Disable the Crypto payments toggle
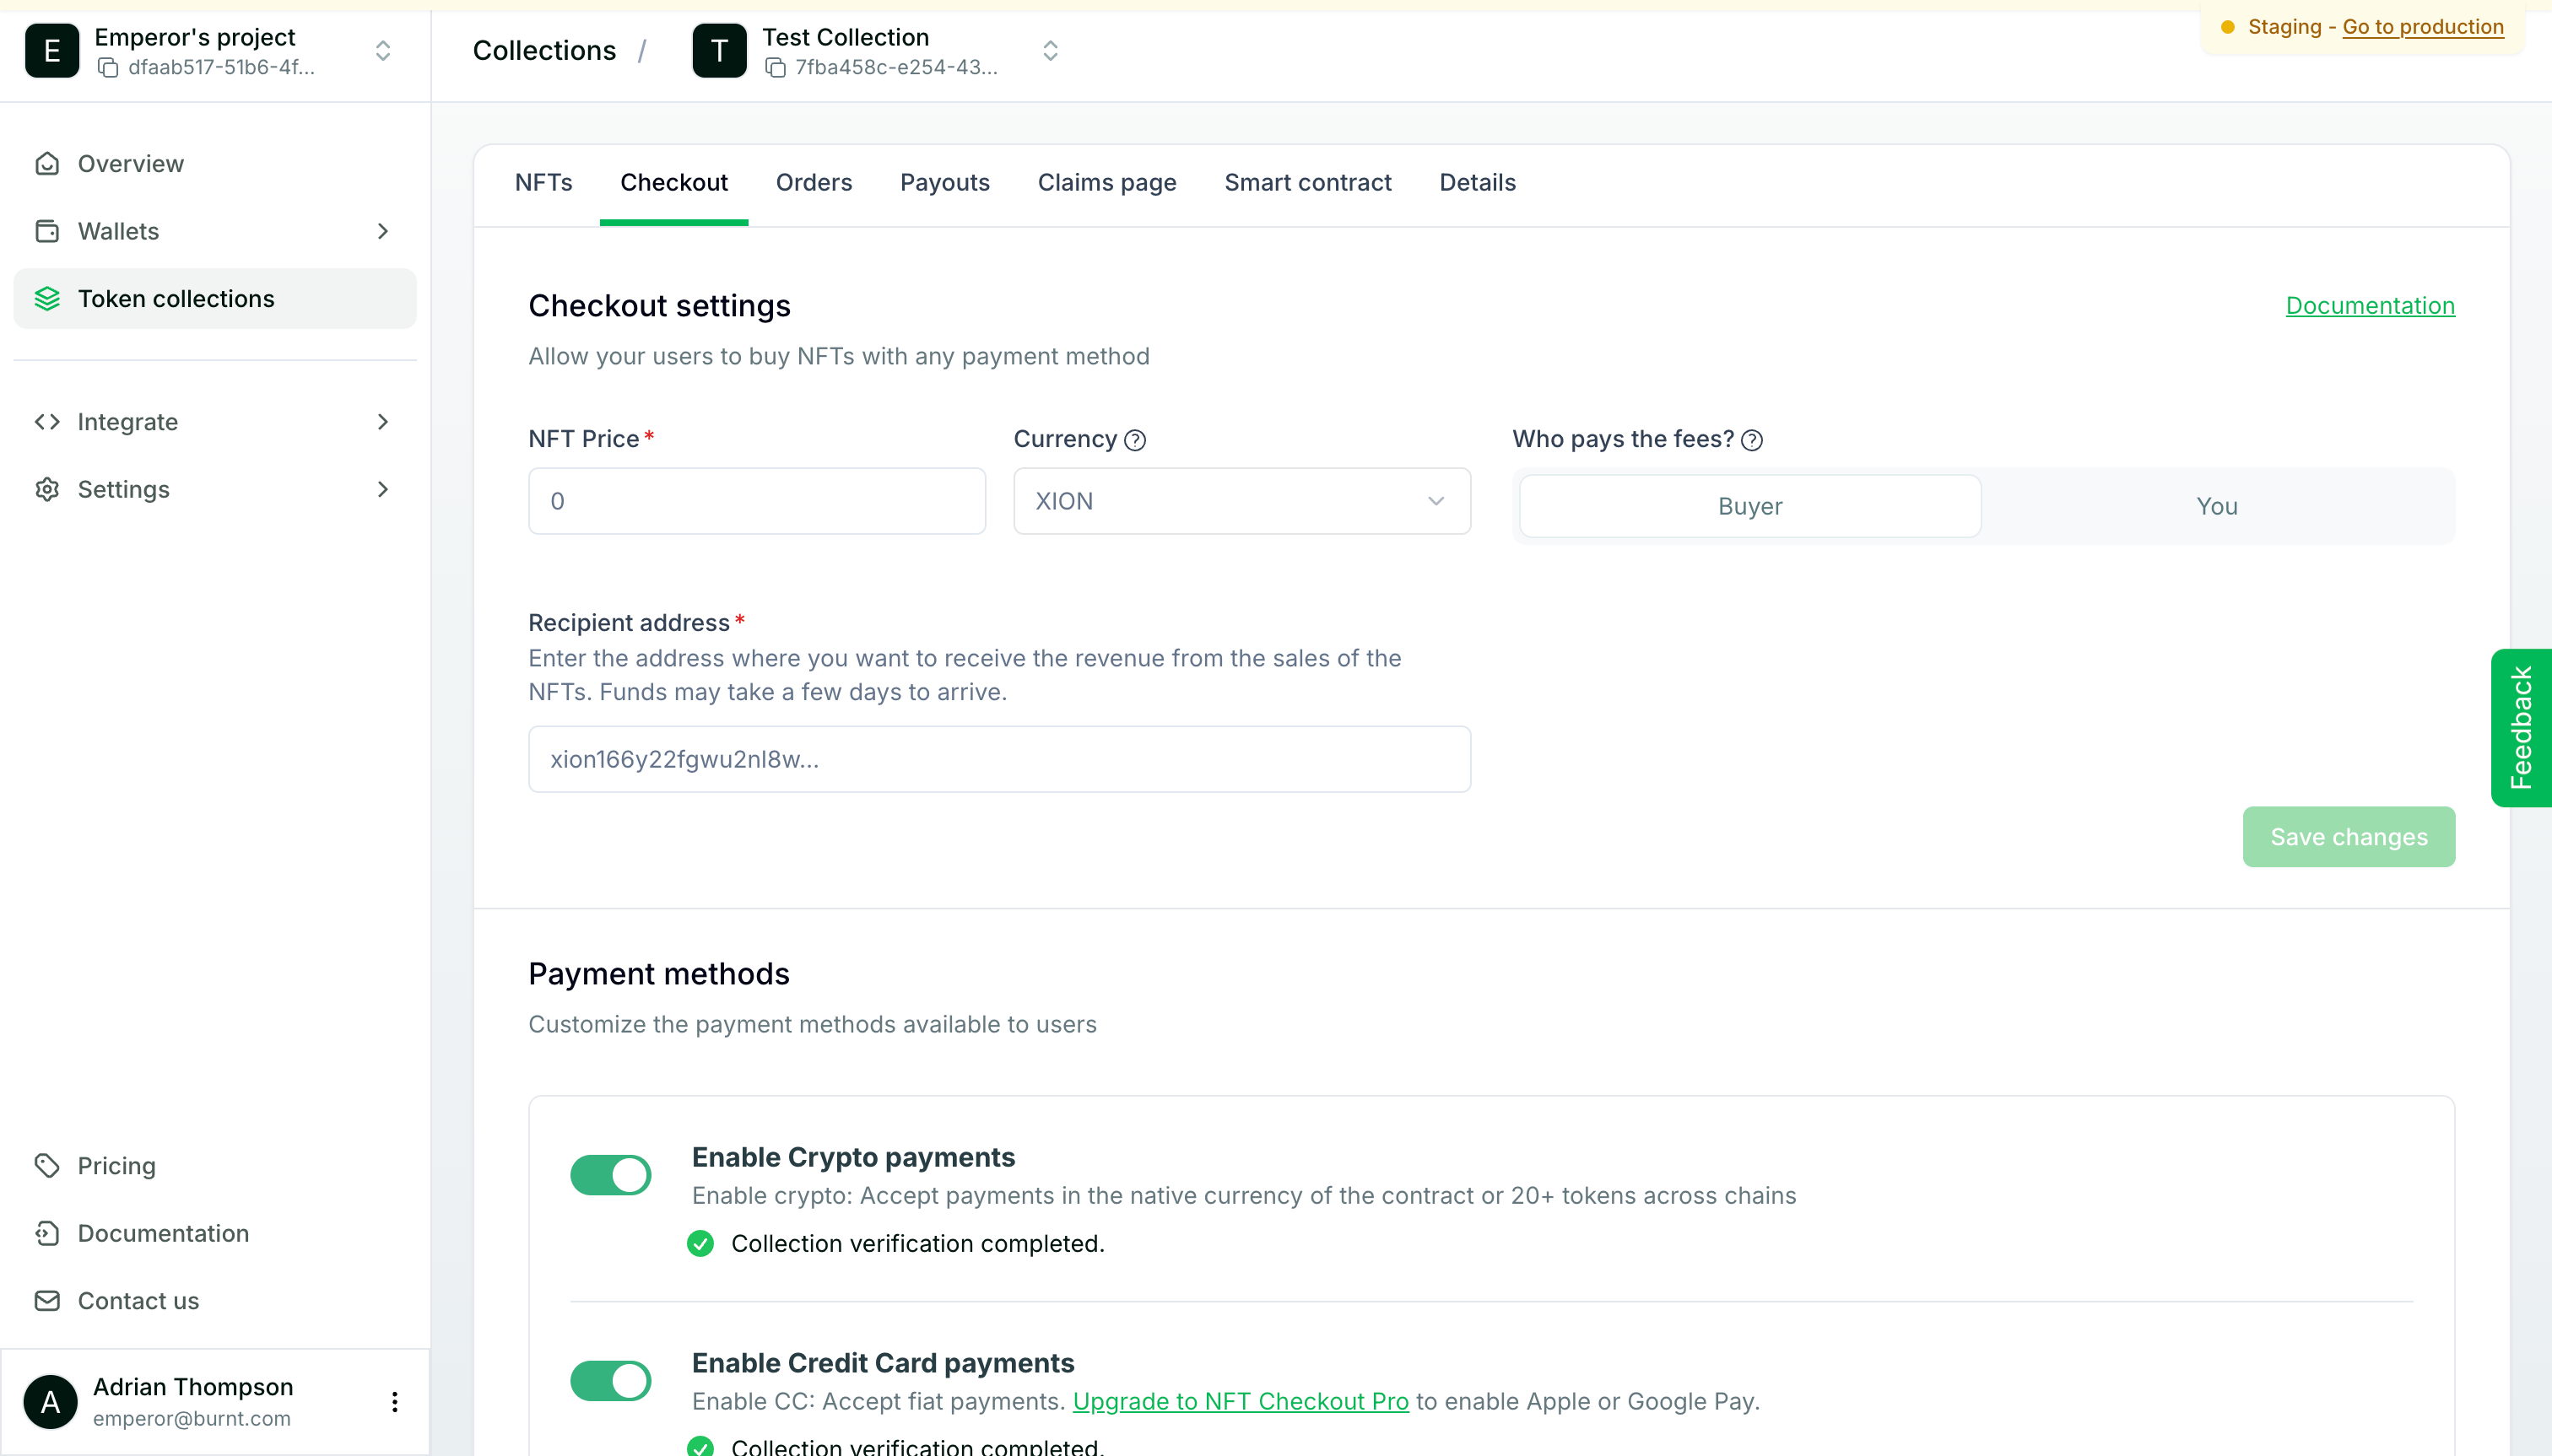 coord(610,1175)
